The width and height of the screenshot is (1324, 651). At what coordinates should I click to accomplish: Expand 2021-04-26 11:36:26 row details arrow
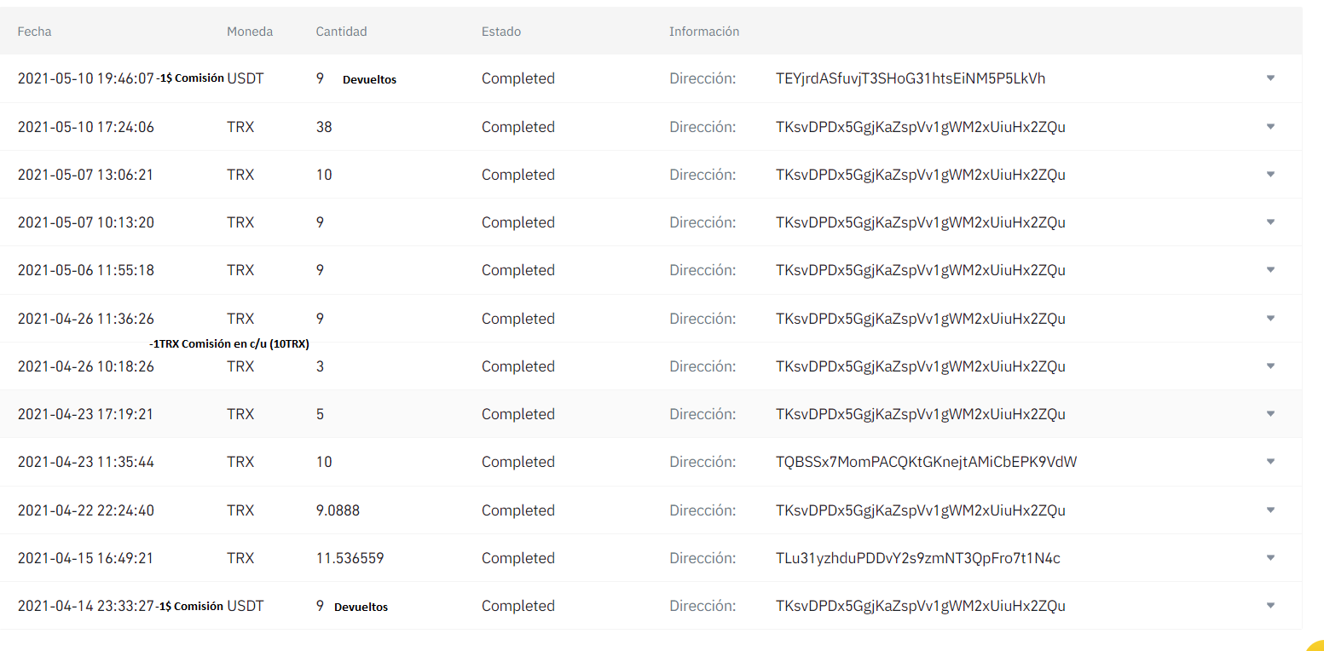click(x=1270, y=319)
